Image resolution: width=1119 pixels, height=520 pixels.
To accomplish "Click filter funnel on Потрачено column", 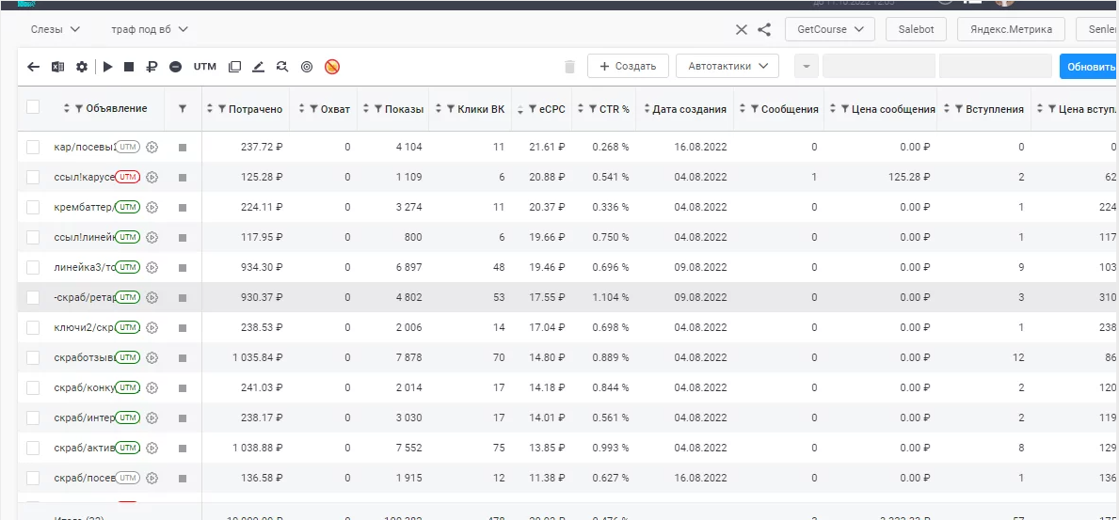I will [222, 109].
